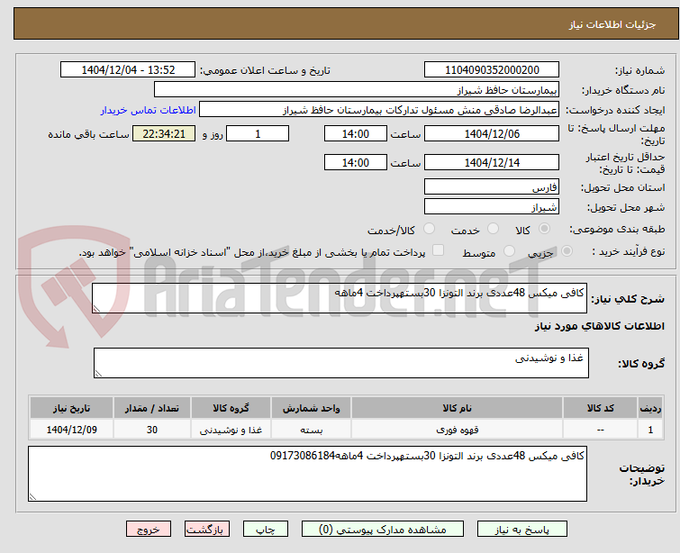The image size is (680, 553).
Task: Click the بازگشت back button
Action: (x=206, y=530)
